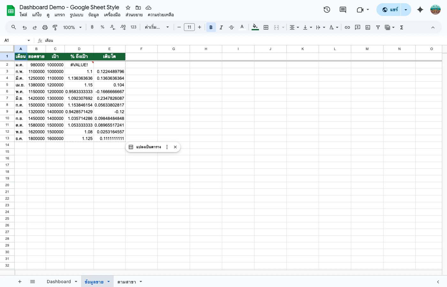The image size is (447, 287).
Task: Open the fill color picker
Action: 255,27
